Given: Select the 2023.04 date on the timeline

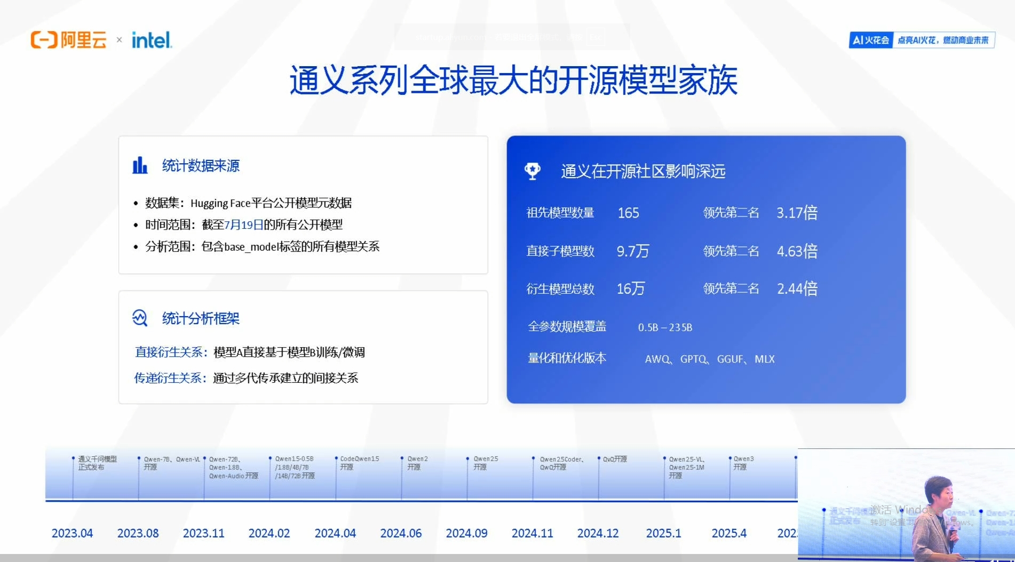Looking at the screenshot, I should (x=72, y=533).
